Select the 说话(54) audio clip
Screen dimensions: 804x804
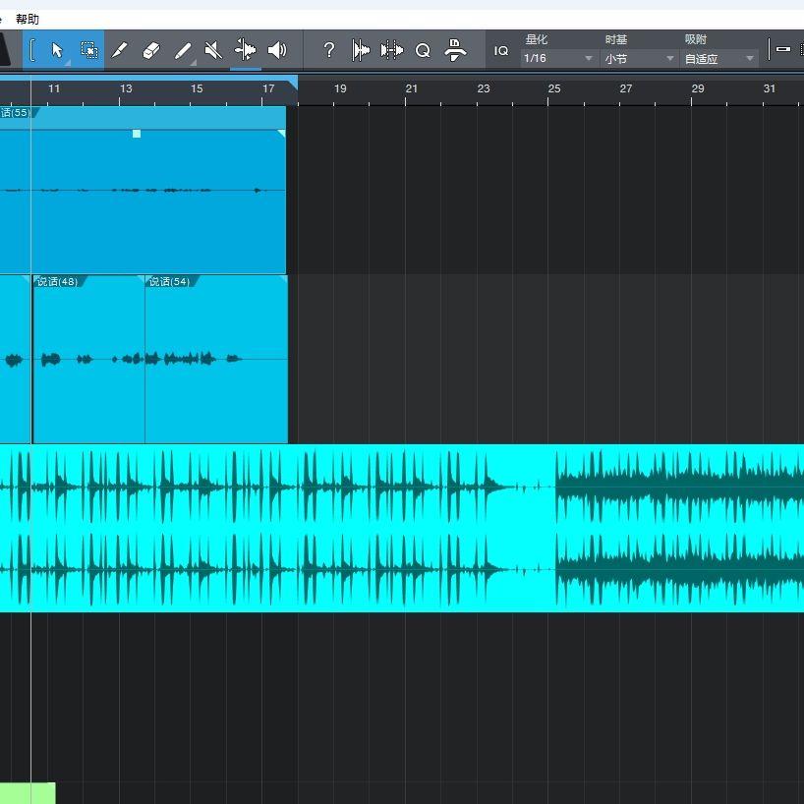(x=216, y=359)
